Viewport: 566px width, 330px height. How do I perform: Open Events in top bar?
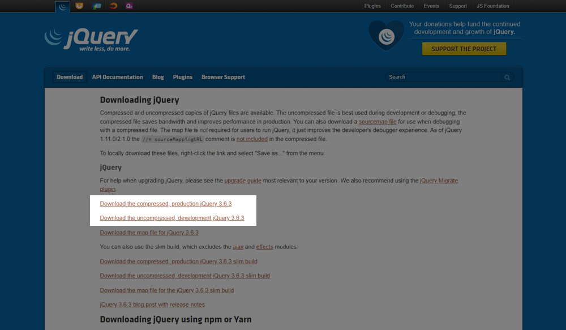click(431, 6)
